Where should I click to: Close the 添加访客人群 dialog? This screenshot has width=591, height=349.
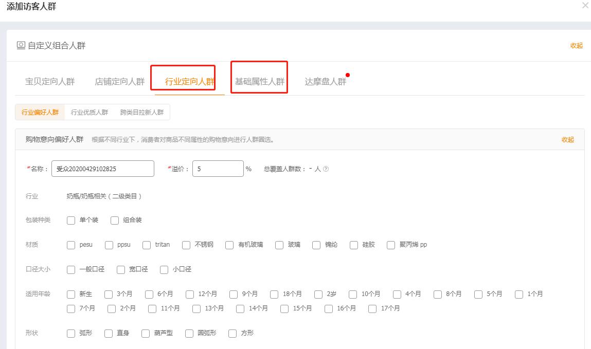[x=585, y=6]
